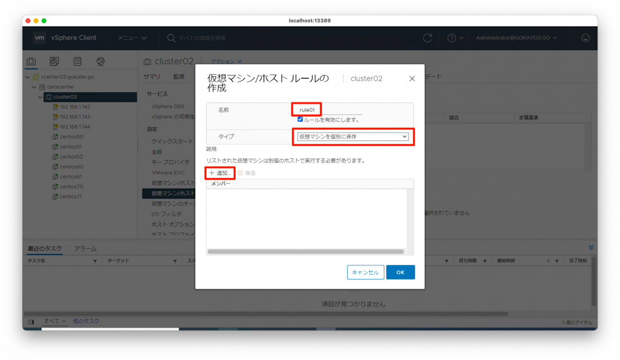Viewport: 620px width, 360px height.
Task: Click 追加 to add virtual machines
Action: tap(220, 173)
